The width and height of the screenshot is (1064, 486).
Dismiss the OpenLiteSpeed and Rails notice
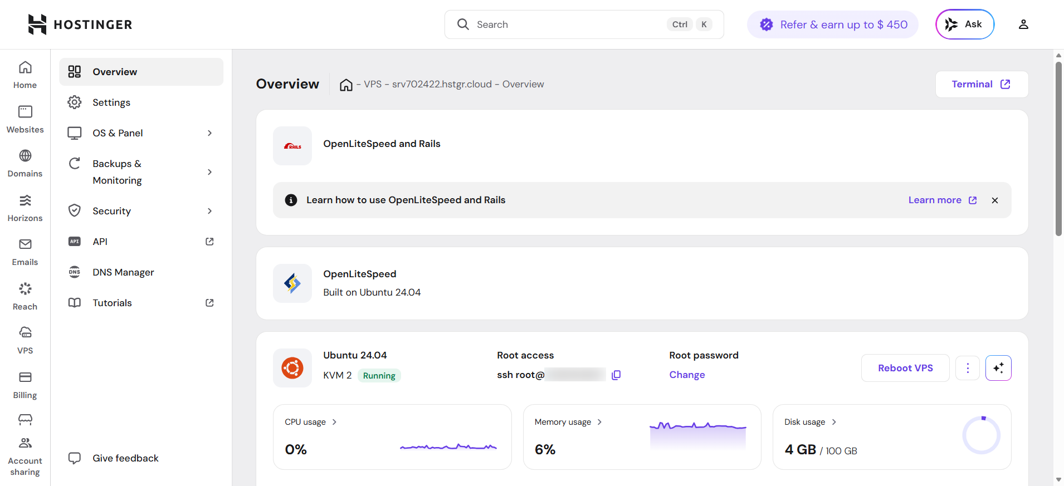tap(995, 200)
